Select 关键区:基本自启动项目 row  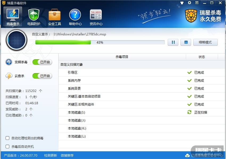pyautogui.click(x=142, y=96)
